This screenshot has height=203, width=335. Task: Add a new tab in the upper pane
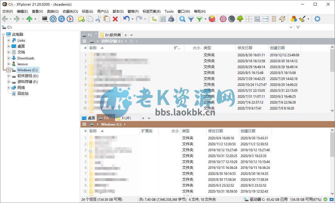126,35
